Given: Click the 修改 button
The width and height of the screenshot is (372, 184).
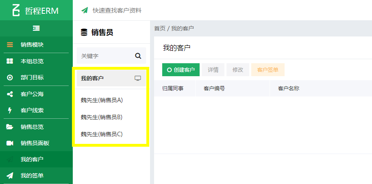Looking at the screenshot, I should (238, 70).
